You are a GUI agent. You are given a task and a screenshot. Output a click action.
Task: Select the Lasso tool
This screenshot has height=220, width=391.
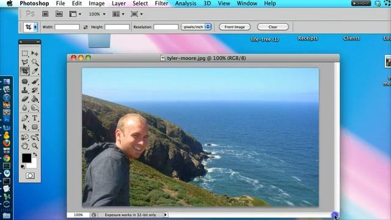[24, 62]
